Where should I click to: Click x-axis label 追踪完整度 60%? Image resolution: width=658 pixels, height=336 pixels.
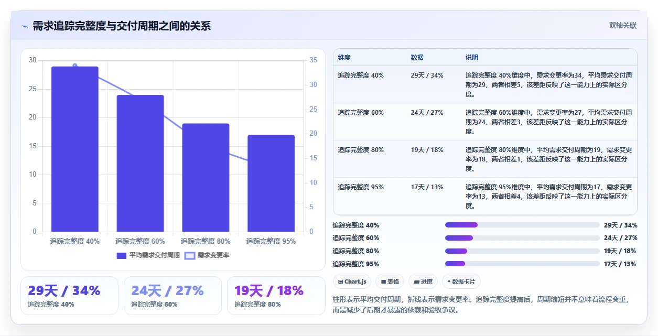(x=140, y=242)
